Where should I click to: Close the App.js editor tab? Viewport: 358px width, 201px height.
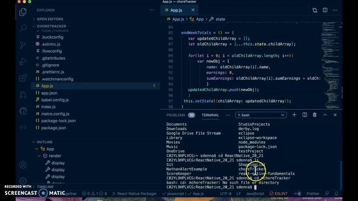(x=193, y=10)
